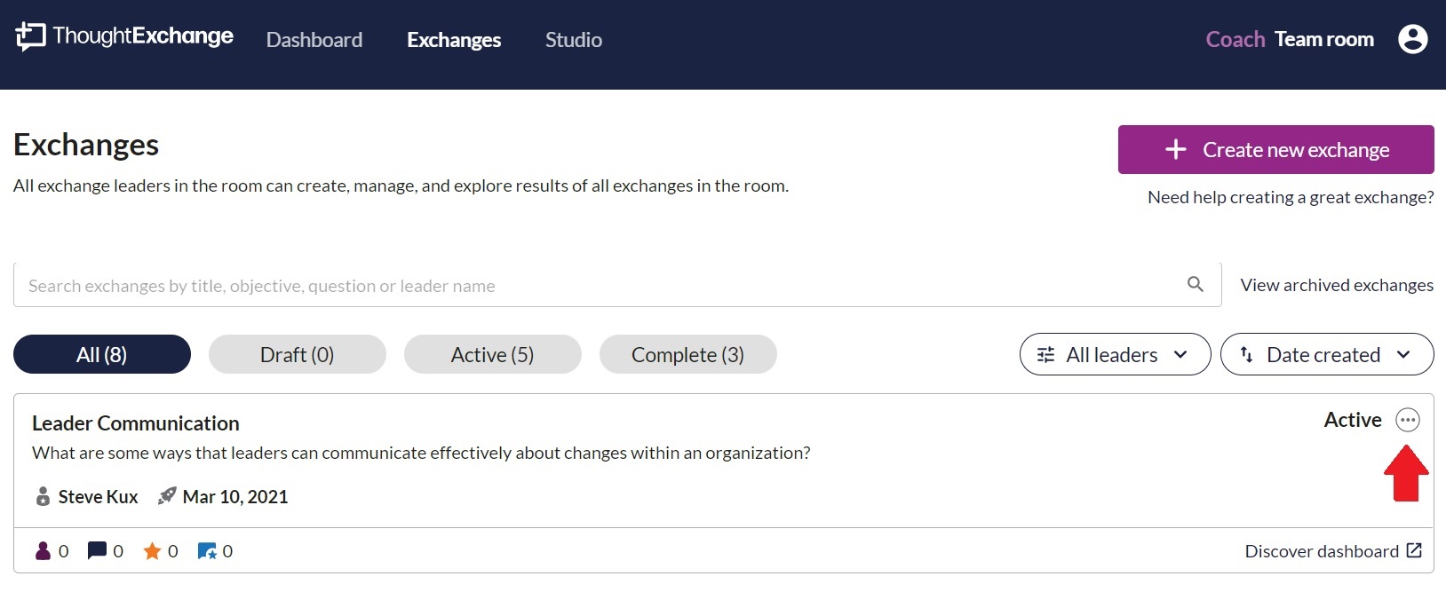
Task: Open the user profile account icon
Action: tap(1412, 39)
